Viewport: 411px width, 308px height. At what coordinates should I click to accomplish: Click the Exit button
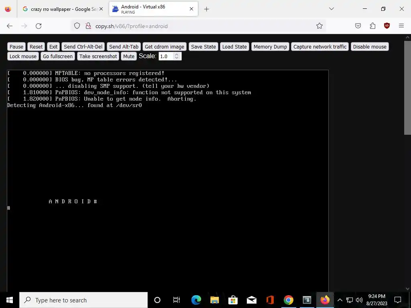53,47
